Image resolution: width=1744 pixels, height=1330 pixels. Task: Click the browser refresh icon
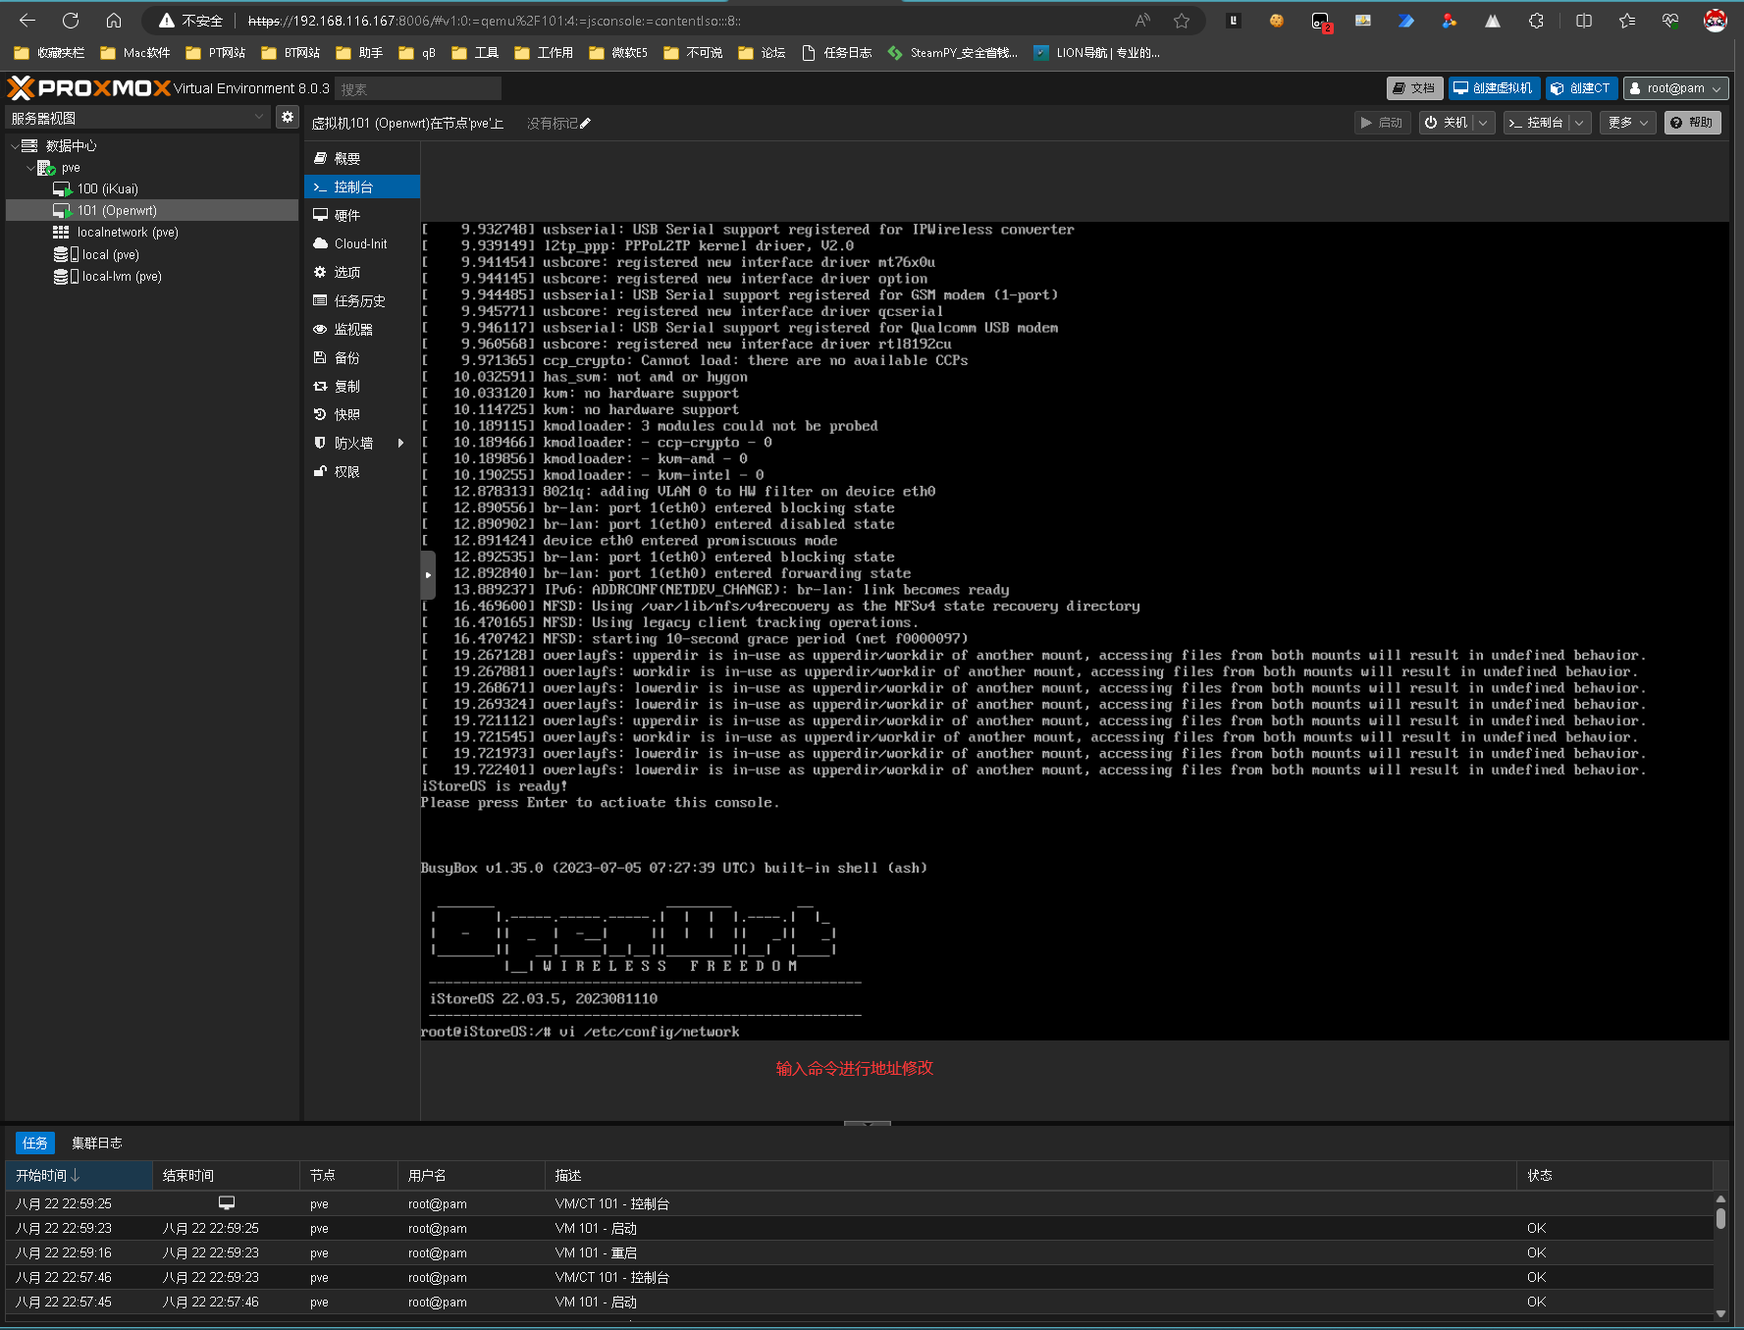pos(71,21)
